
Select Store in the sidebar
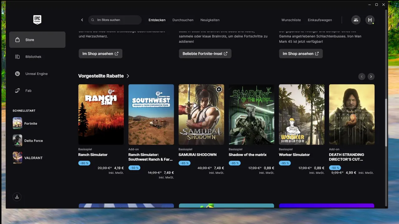(37, 40)
